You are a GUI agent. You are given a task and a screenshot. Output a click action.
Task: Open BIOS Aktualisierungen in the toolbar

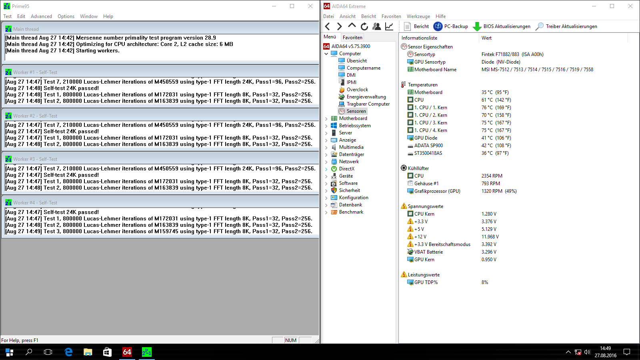click(x=502, y=26)
